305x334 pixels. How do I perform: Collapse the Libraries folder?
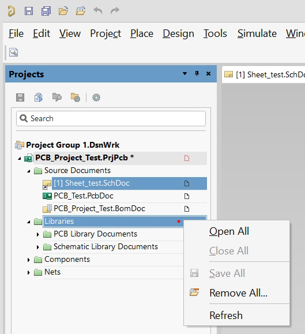click(x=29, y=222)
